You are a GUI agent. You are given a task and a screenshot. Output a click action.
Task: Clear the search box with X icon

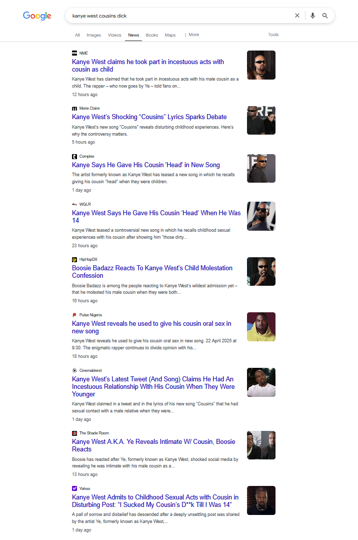[297, 16]
